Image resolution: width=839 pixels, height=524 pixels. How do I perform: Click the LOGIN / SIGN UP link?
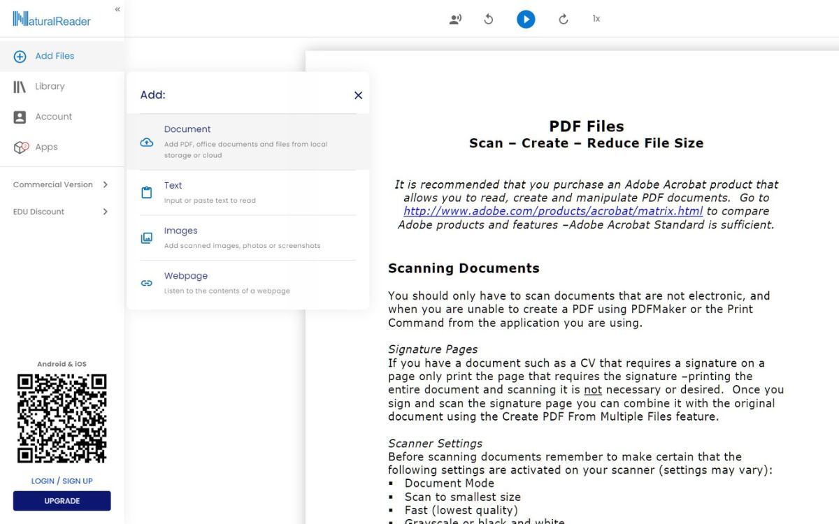[62, 481]
